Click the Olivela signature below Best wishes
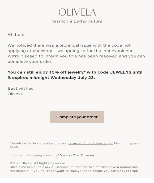The height and width of the screenshot is (183, 154). pos(15,94)
